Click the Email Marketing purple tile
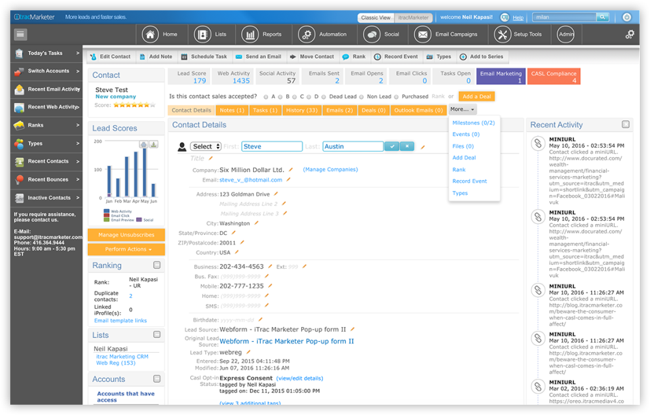 pos(501,77)
